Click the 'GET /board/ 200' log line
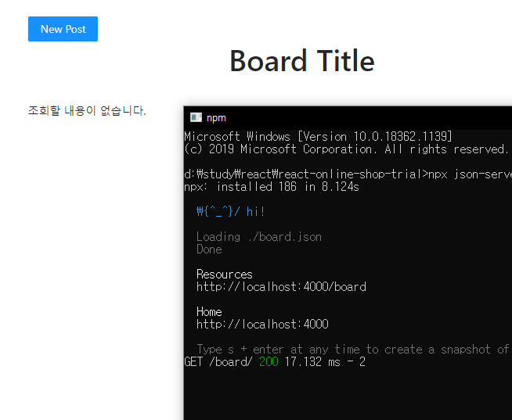Image resolution: width=512 pixels, height=420 pixels. (x=275, y=362)
